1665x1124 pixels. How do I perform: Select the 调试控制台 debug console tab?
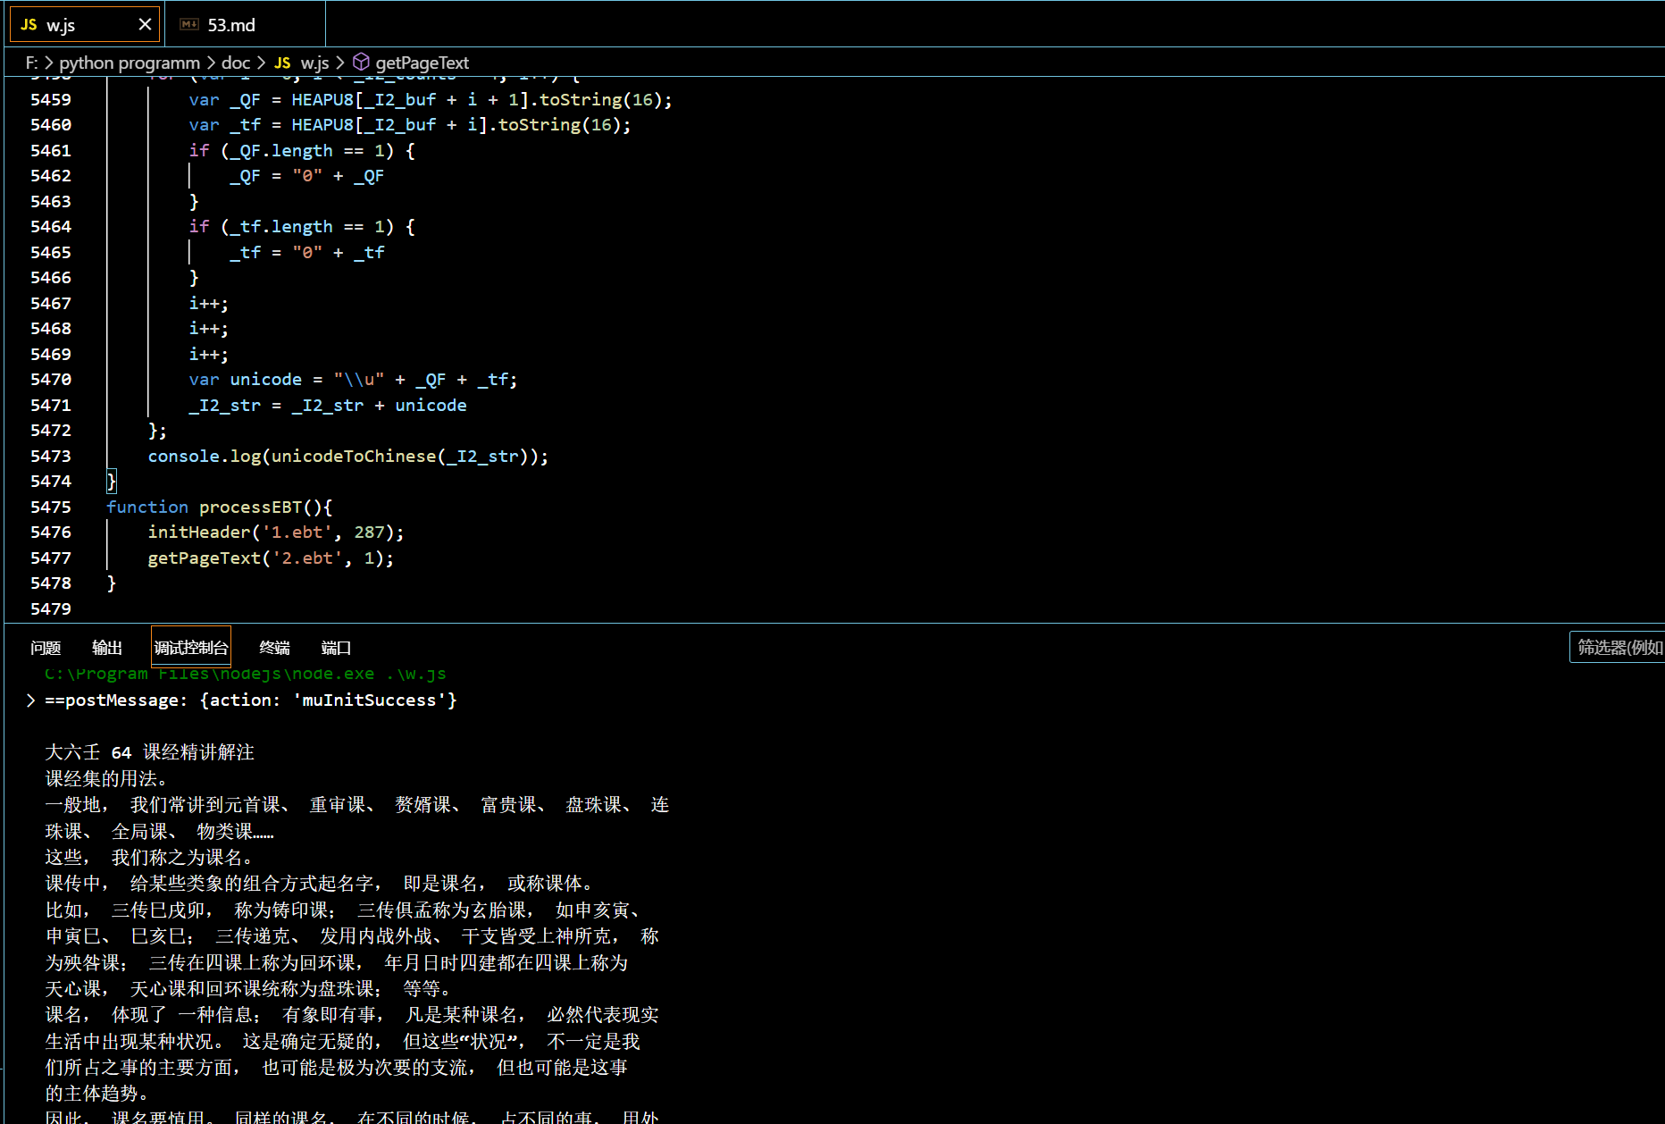[191, 647]
